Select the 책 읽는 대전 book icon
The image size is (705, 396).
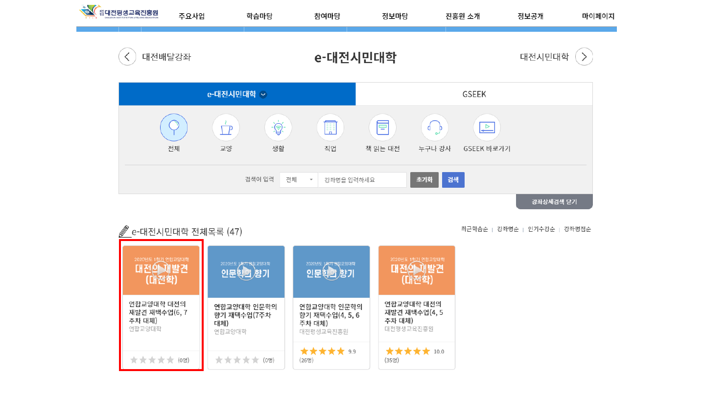coord(382,128)
